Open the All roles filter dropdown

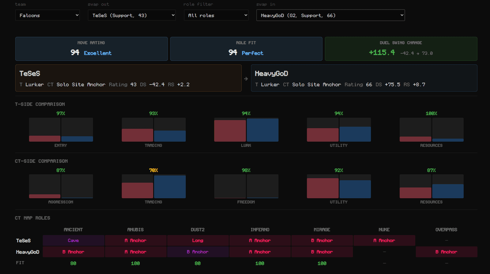tap(216, 15)
